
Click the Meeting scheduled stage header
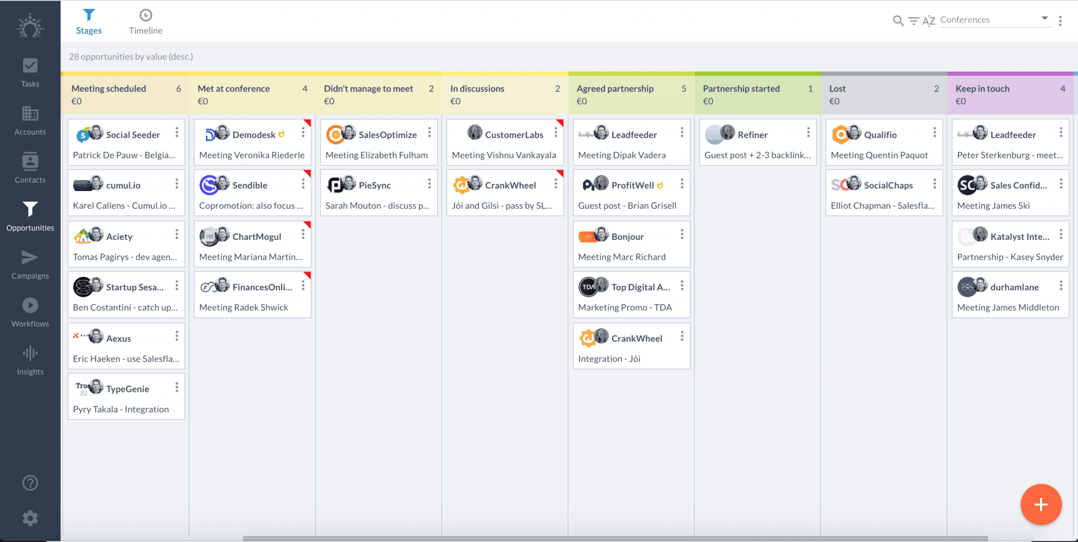pyautogui.click(x=126, y=95)
